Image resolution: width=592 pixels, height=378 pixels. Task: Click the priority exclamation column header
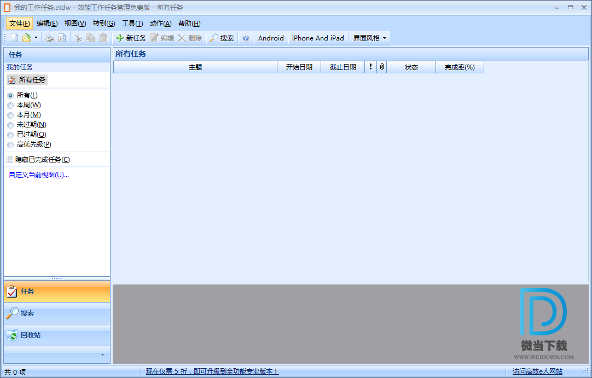pos(371,67)
